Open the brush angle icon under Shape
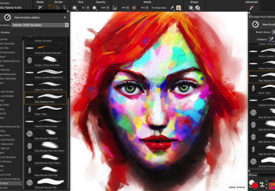Screen dimensions: 275x191 (x=198, y=8)
